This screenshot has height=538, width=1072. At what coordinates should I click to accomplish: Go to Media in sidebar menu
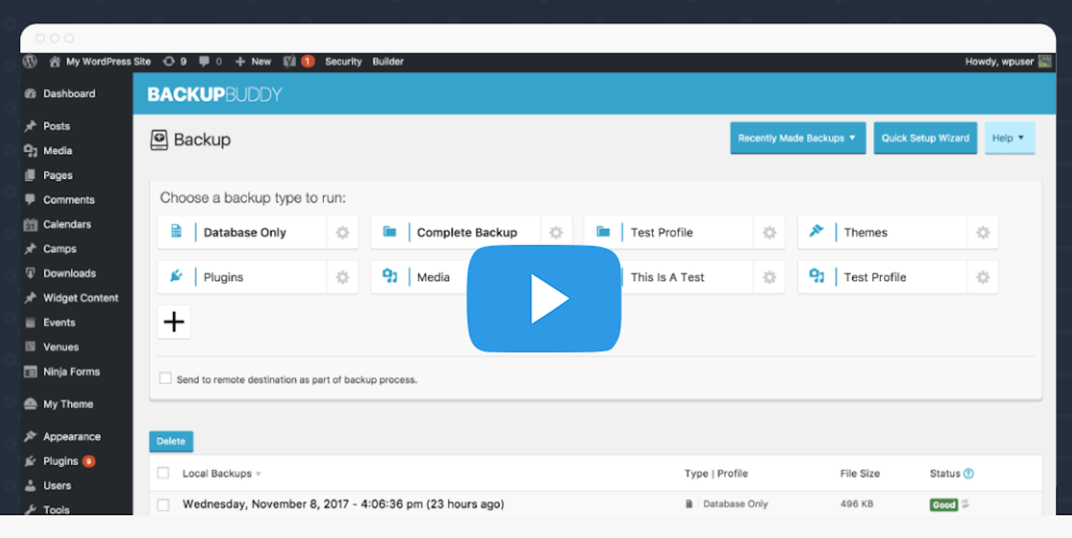[x=57, y=151]
